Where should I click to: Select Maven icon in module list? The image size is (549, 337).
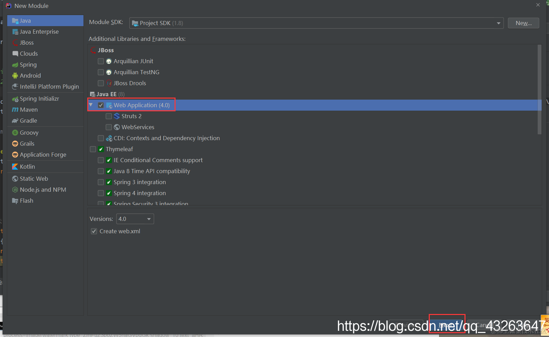15,110
